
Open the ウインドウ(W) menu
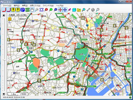click(x=48, y=5)
